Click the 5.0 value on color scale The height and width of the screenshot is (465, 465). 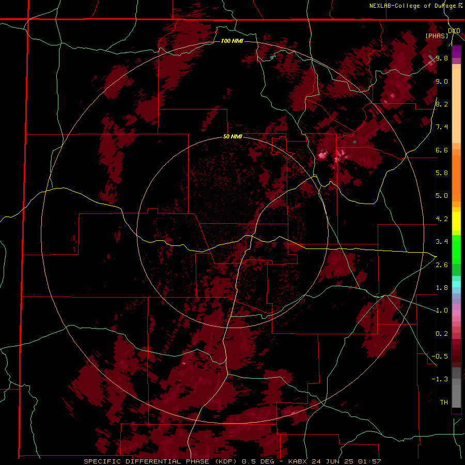pyautogui.click(x=442, y=196)
